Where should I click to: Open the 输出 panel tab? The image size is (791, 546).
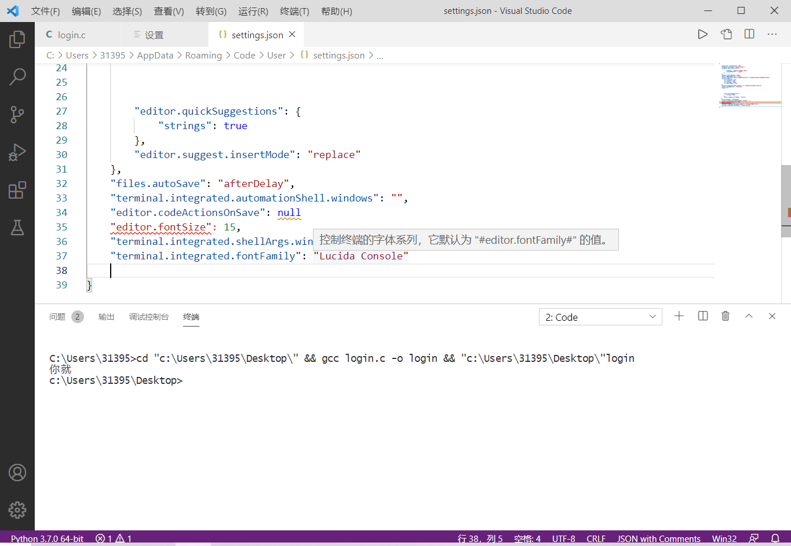pyautogui.click(x=106, y=317)
